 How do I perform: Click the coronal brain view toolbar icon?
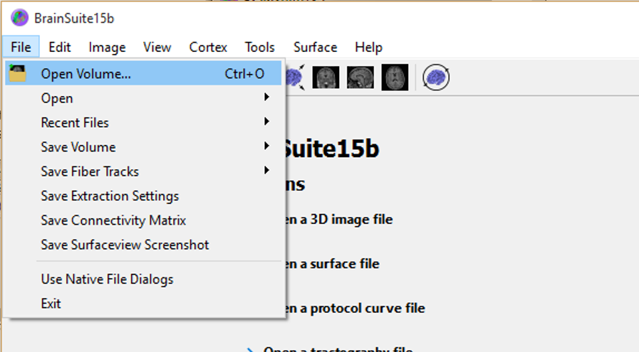coord(326,77)
